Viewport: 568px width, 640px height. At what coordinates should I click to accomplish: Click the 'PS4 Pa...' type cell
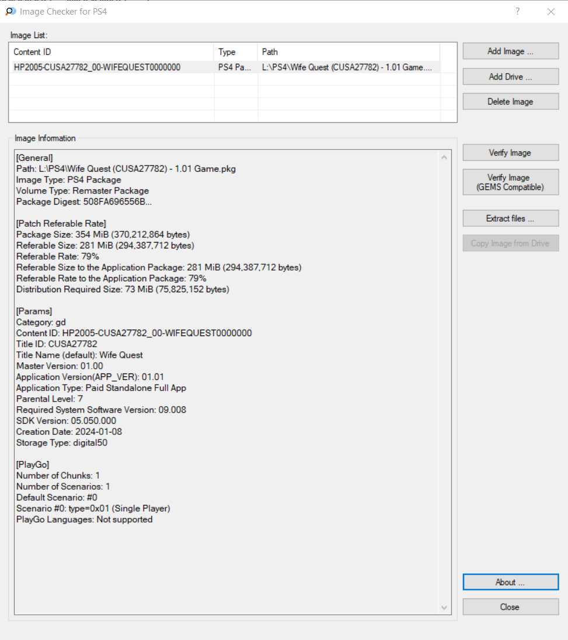click(x=235, y=67)
